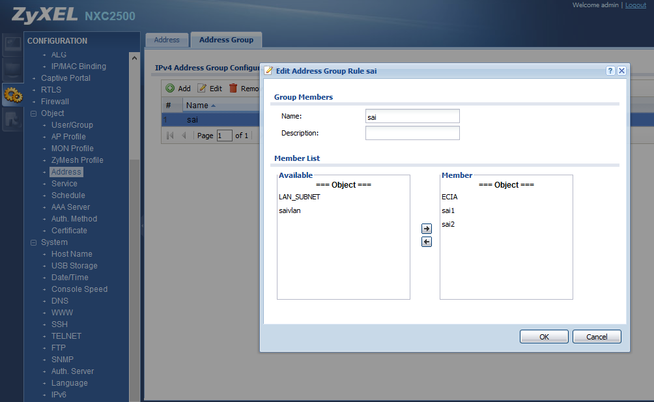Click the Edit toolbar button

(210, 89)
